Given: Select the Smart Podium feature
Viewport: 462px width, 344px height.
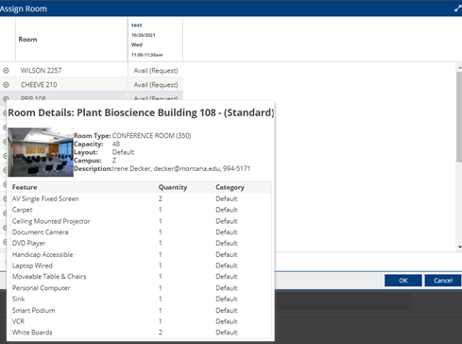Looking at the screenshot, I should (141, 310).
